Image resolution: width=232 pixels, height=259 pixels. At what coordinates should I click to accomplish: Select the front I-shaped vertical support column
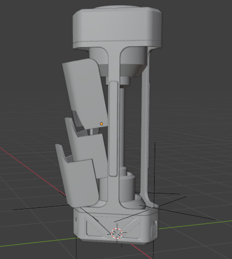(113, 127)
